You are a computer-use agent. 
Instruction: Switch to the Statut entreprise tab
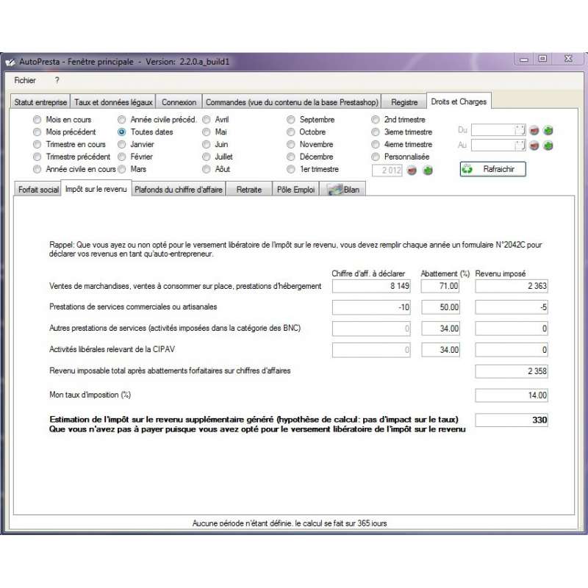40,102
